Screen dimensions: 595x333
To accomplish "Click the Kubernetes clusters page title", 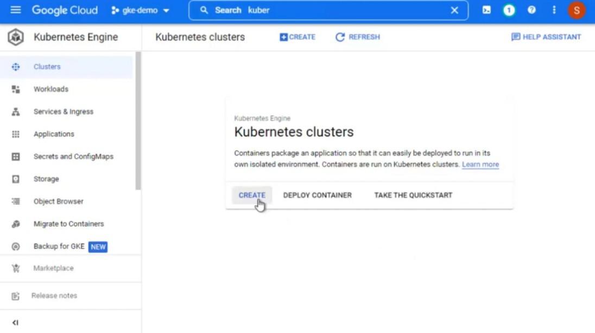I will pos(200,37).
